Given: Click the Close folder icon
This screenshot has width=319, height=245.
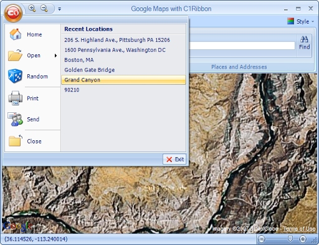Looking at the screenshot, I should pos(16,140).
